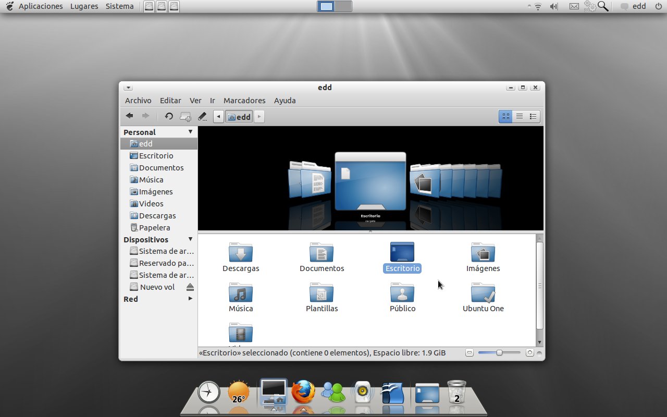667x417 pixels.
Task: Open the sound speaker app in dock
Action: pyautogui.click(x=363, y=392)
